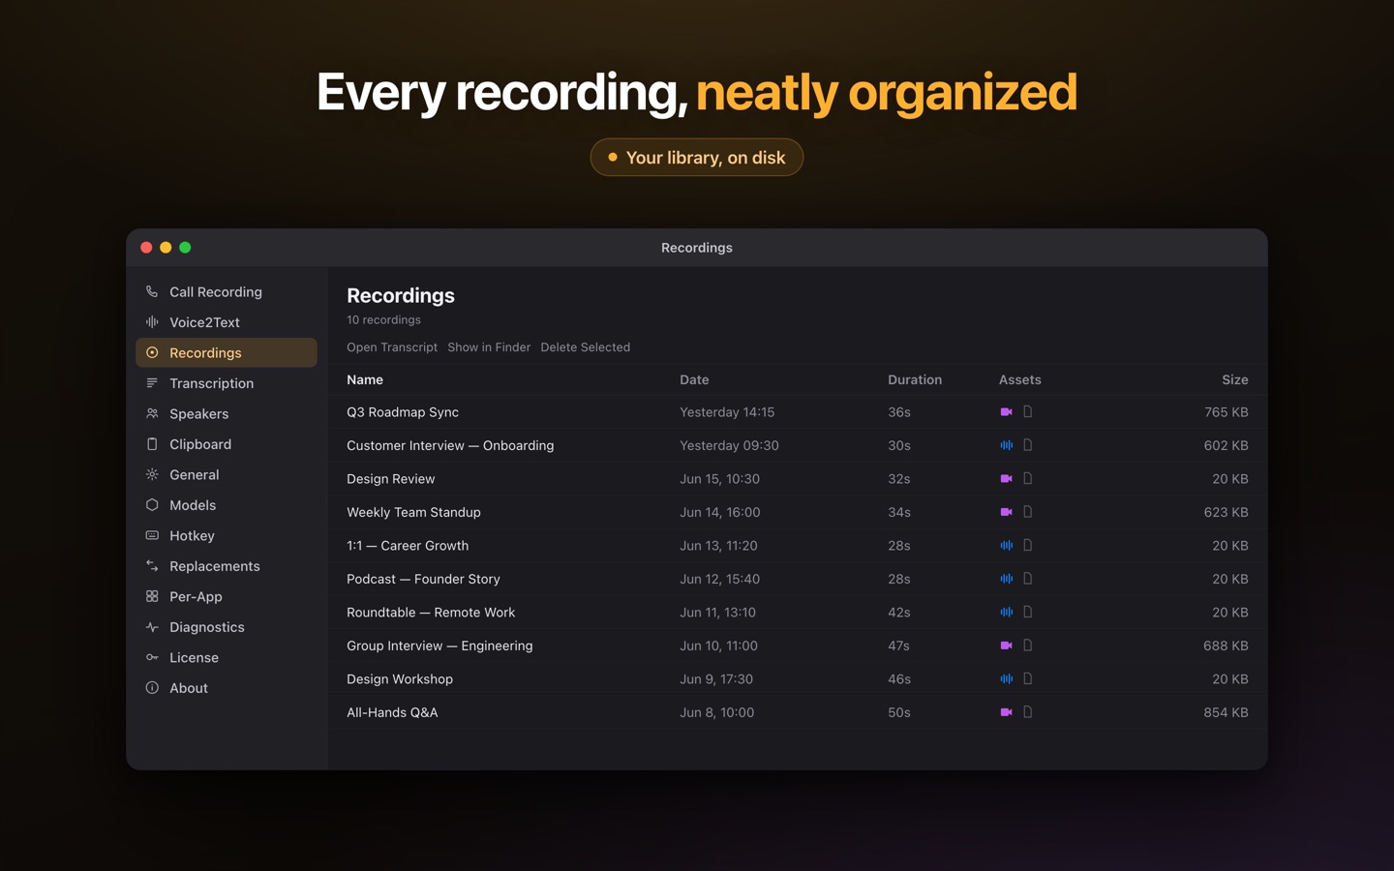Click the lines icon beside Transcription

152,383
